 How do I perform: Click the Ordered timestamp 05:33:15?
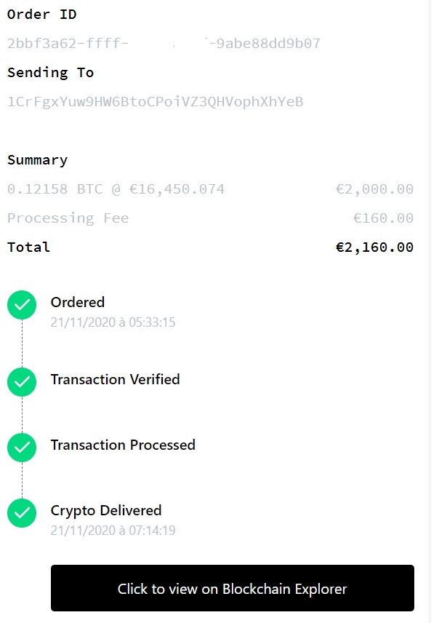[x=113, y=322]
